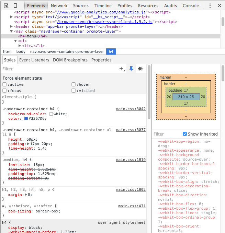Open the Console tab
Screen dimensions: 225x233
pos(191,5)
